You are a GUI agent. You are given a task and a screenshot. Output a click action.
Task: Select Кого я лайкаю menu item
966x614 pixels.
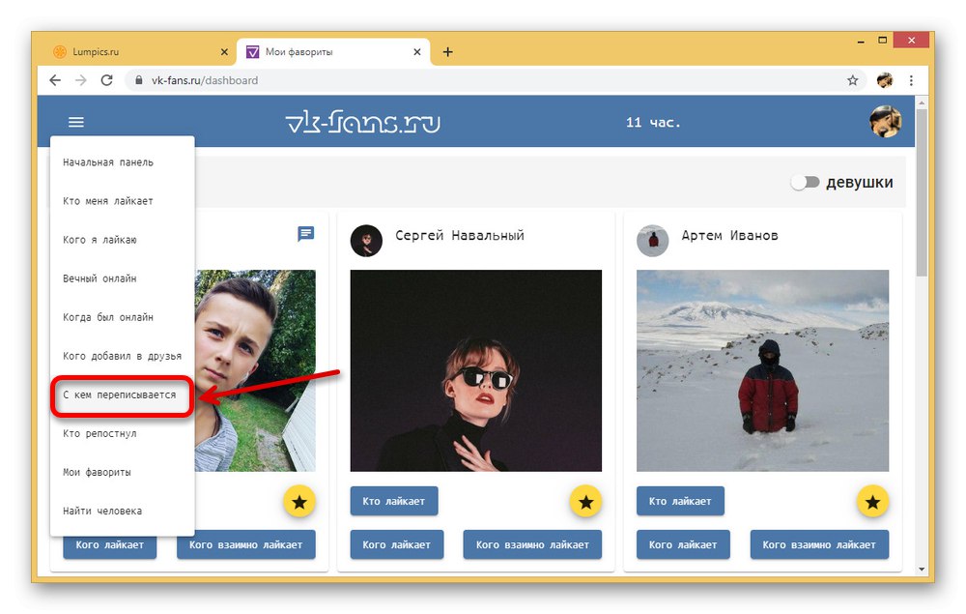122,240
